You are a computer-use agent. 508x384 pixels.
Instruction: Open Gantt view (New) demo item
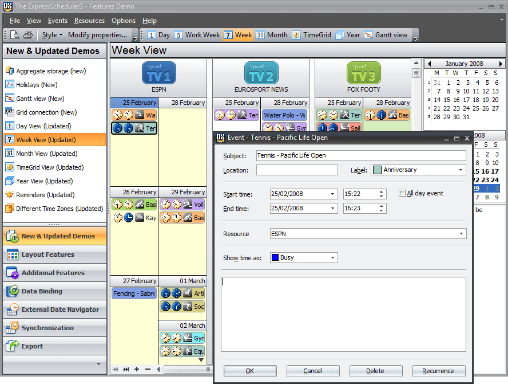click(35, 99)
